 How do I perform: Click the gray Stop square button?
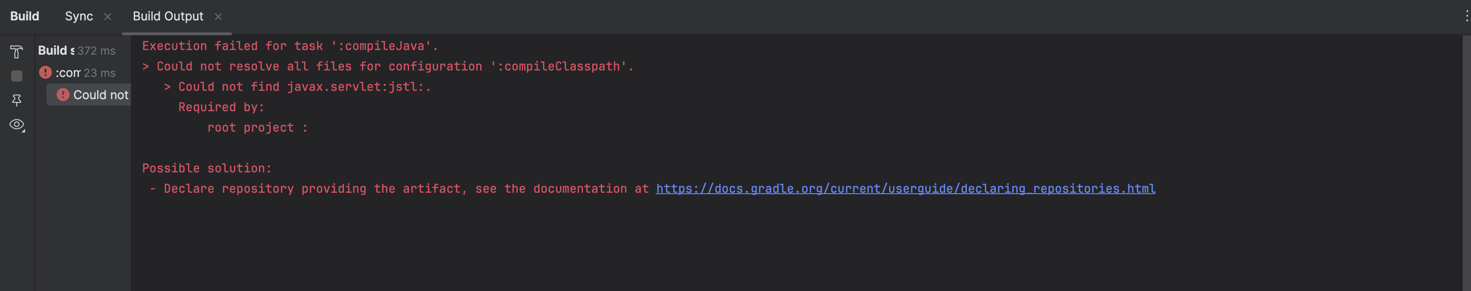pos(17,76)
